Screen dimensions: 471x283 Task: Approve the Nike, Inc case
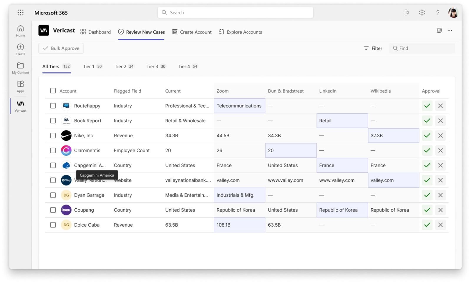[427, 135]
